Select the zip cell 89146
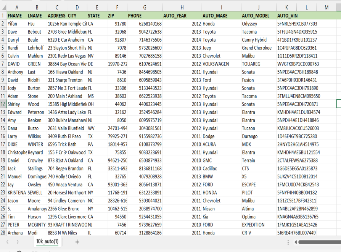The height and width of the screenshot is (252, 341). point(117,56)
